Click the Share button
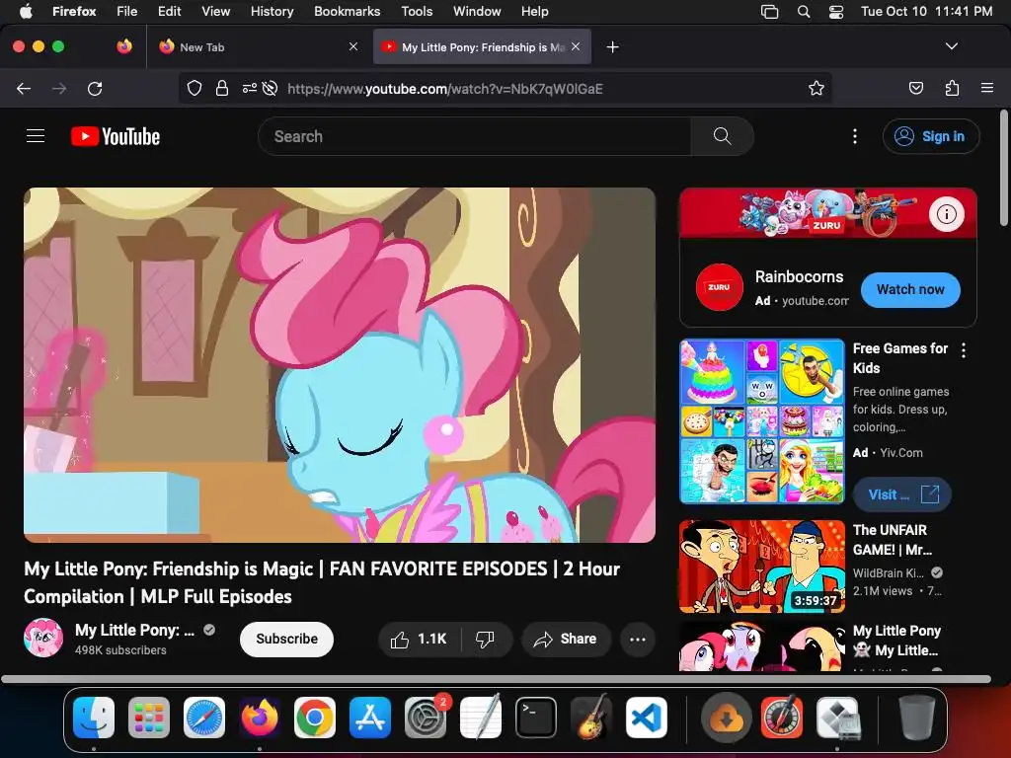 coord(566,639)
